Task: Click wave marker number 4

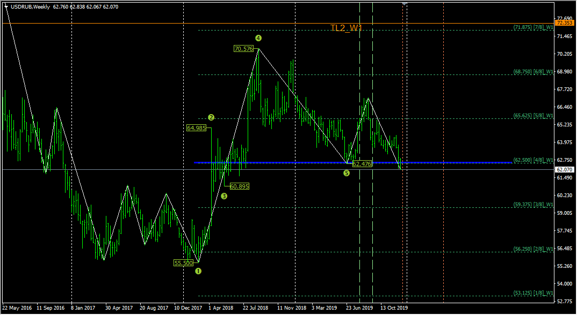Action: tap(258, 38)
